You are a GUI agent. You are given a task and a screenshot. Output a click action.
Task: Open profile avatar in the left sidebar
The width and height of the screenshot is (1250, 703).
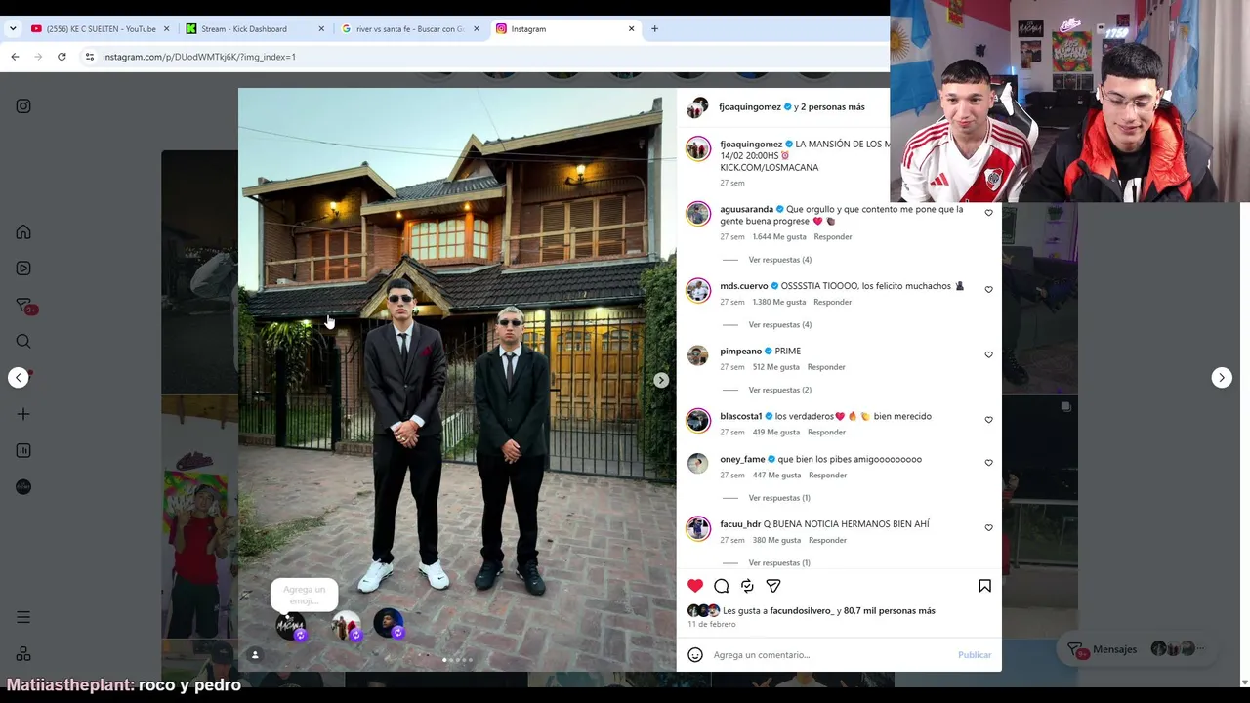(x=23, y=487)
